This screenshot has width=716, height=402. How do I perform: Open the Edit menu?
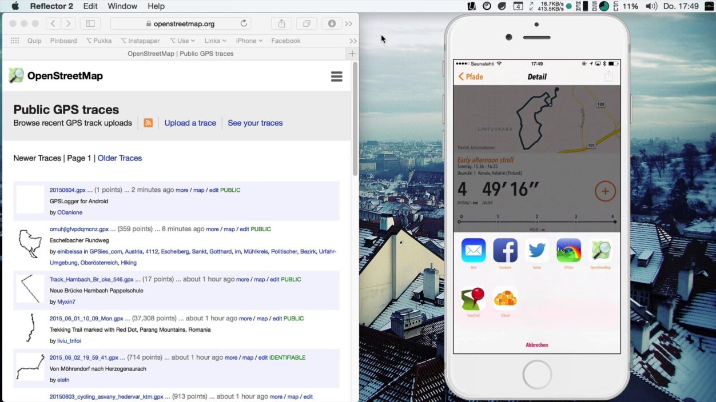(x=90, y=6)
